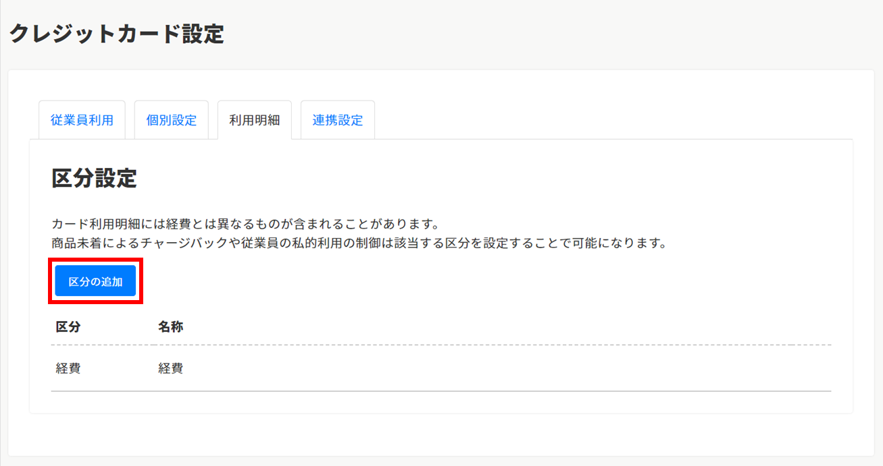Click the 区分の追加 button

tap(95, 281)
